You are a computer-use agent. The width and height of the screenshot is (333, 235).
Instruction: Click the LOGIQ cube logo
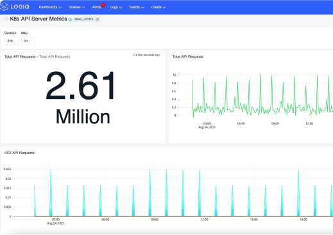4,6
